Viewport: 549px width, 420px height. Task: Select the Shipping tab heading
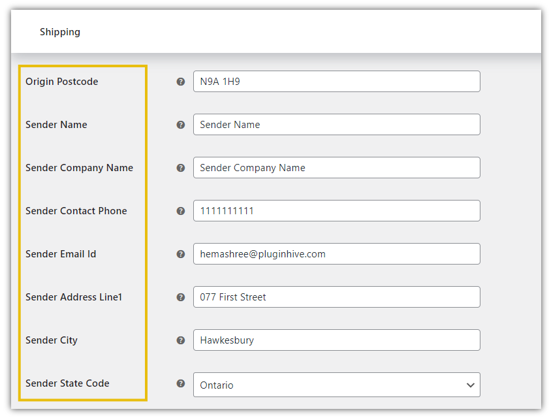pos(60,32)
